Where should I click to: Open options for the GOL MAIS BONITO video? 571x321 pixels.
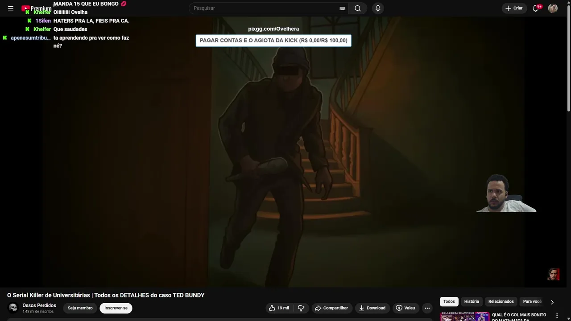(x=557, y=316)
